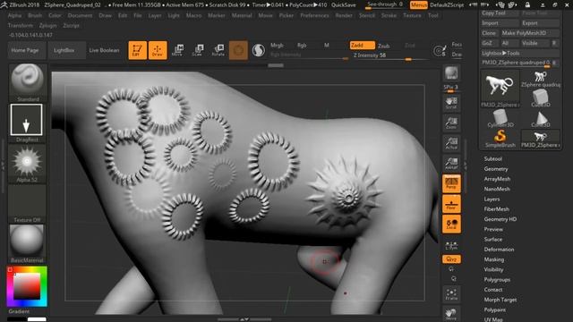Click the AAHalf view icon
573x322 pixels.
tap(451, 163)
